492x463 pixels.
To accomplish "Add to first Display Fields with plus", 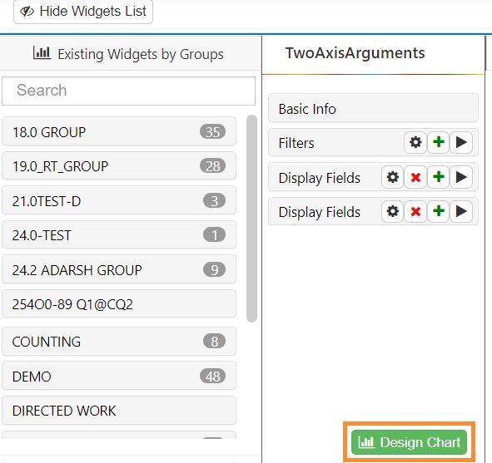I will (x=439, y=177).
